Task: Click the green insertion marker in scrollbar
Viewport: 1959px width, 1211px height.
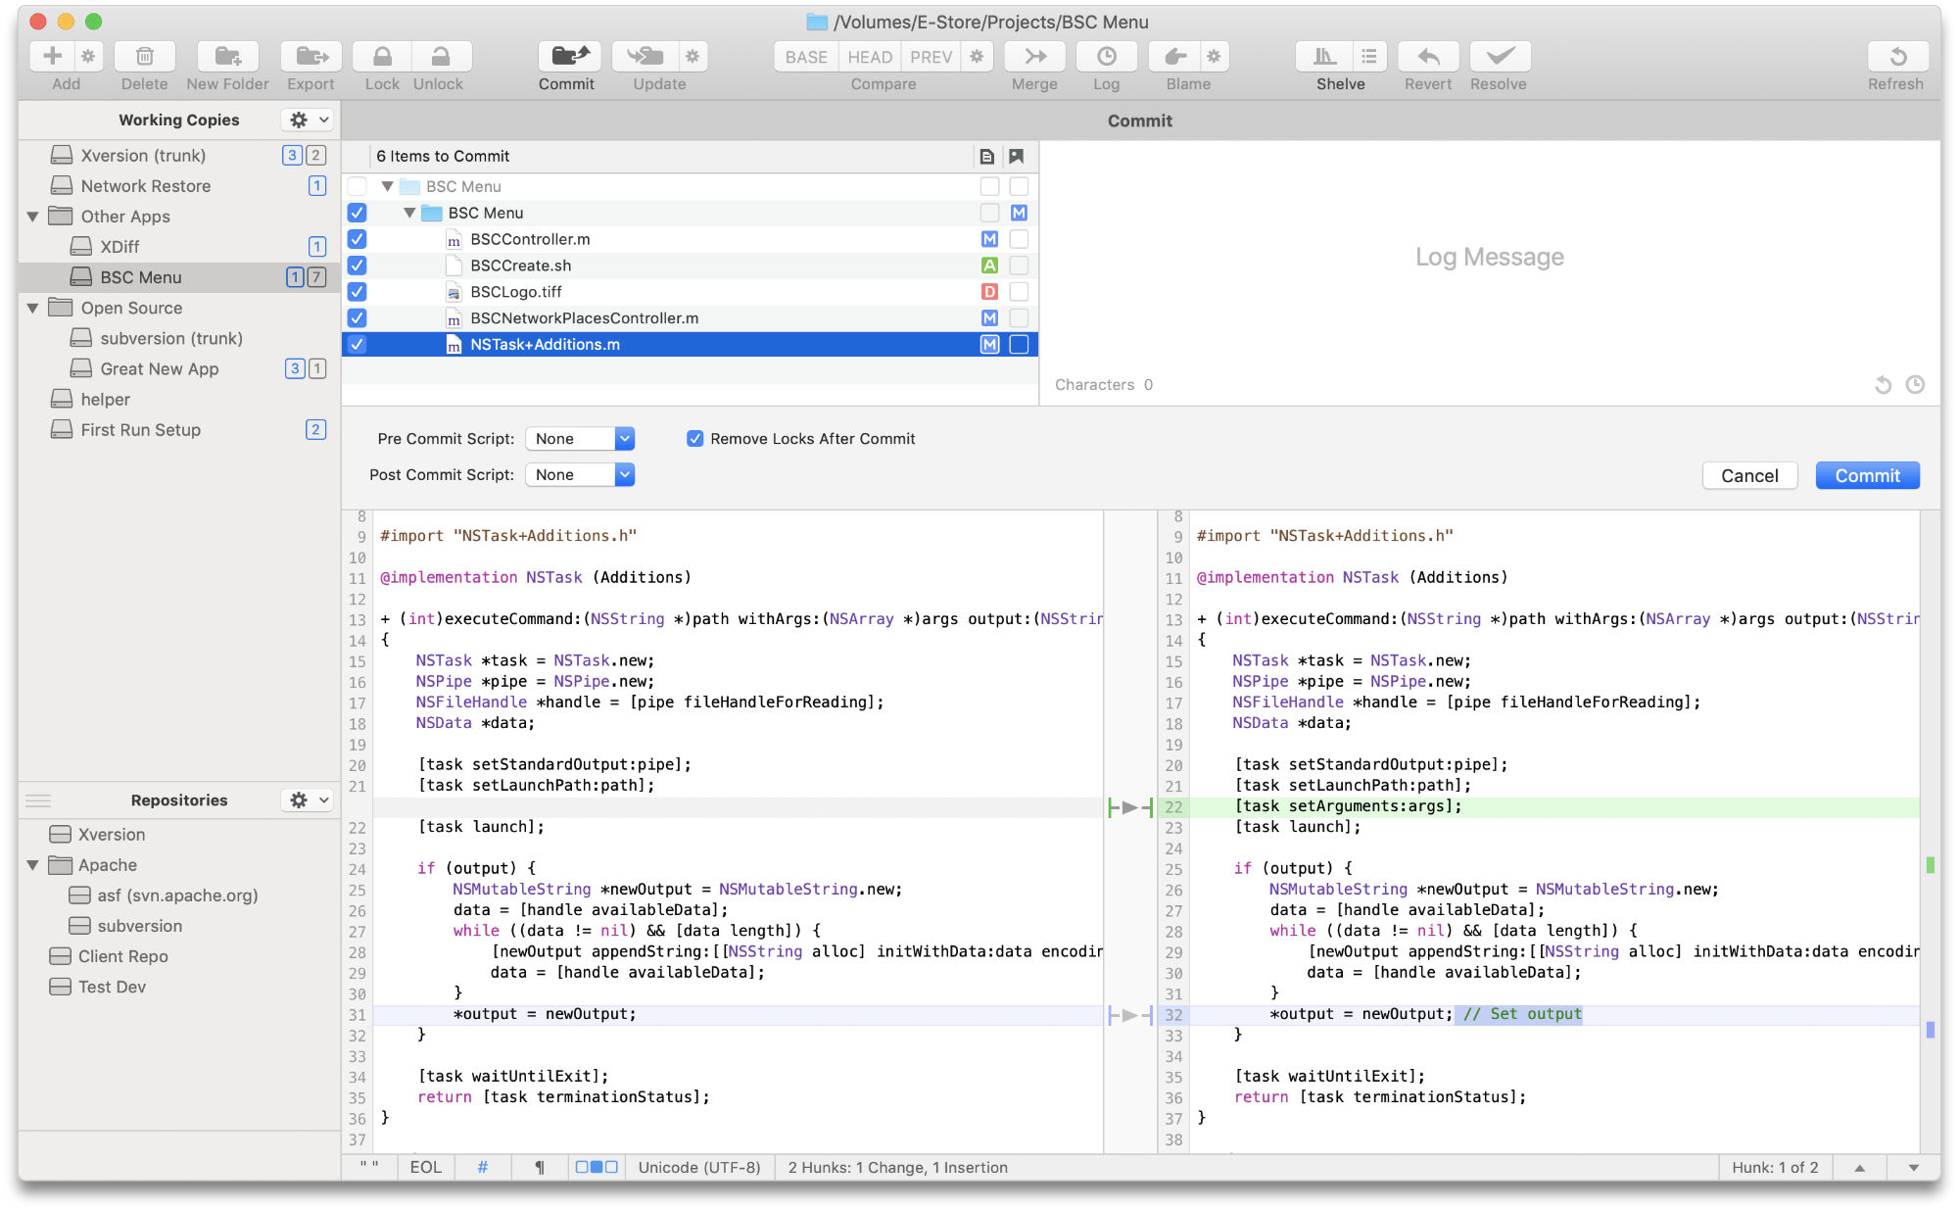Action: [1930, 865]
